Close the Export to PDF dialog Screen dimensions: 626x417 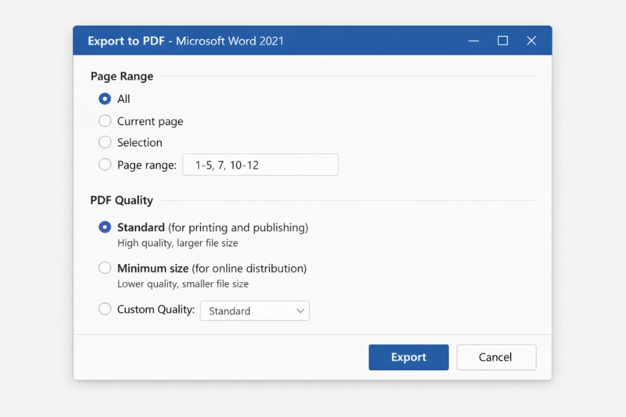[531, 41]
